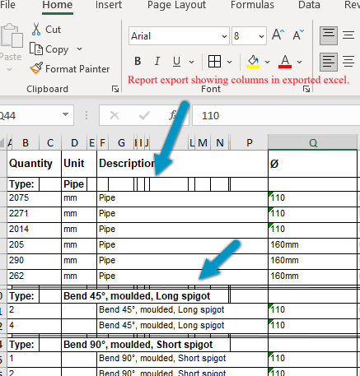360x376 pixels.
Task: Select top align icon
Action: click(x=329, y=35)
